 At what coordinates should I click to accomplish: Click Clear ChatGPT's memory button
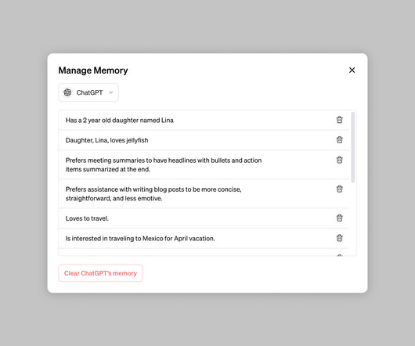[100, 273]
